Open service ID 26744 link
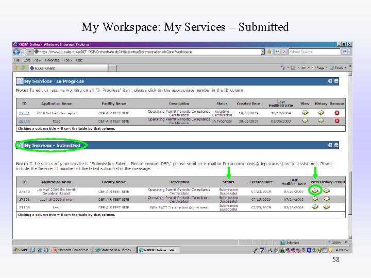 point(24,121)
